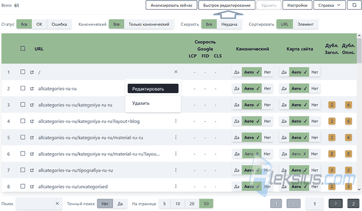This screenshot has height=211, width=362.
Task: Set sitemap Авто for row 3
Action: 299,105
